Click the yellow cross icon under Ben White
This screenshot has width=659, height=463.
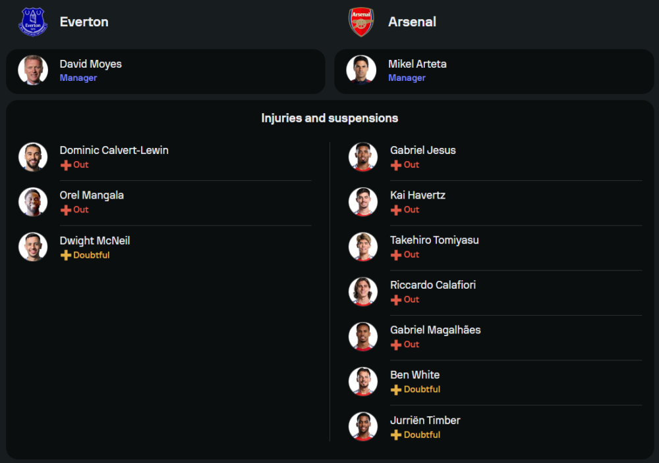[x=396, y=390]
